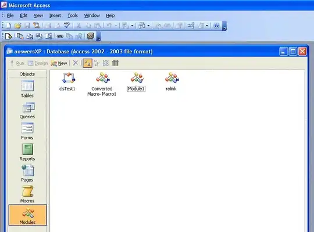Select the highlighted Modules category

click(28, 215)
